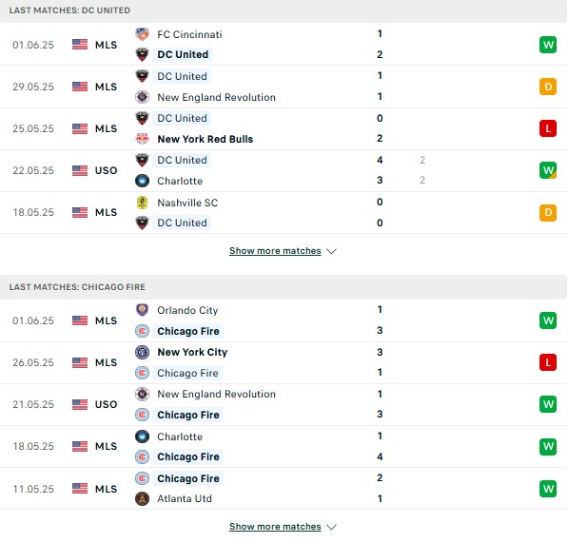Click the FC Cincinnati team crest
569x543 pixels.
pyautogui.click(x=143, y=34)
